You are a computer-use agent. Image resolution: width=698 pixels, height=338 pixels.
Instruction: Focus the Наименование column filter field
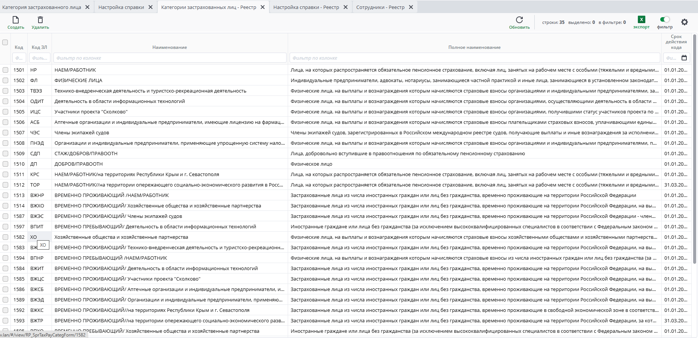pyautogui.click(x=170, y=58)
